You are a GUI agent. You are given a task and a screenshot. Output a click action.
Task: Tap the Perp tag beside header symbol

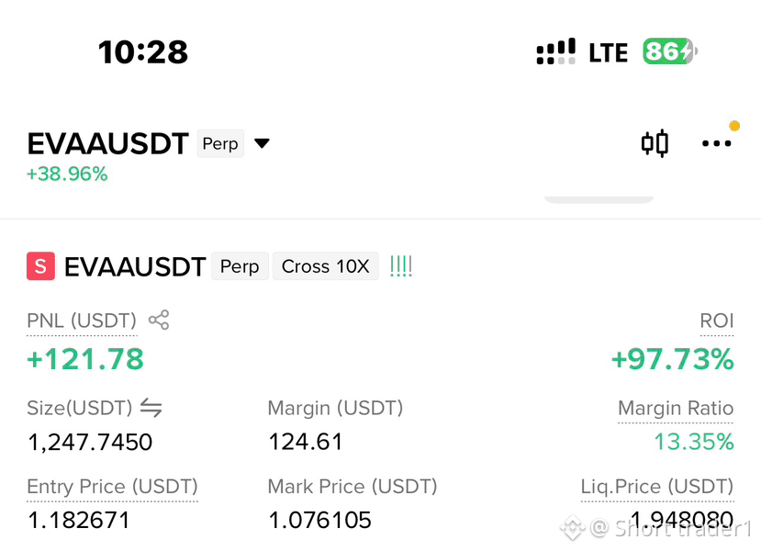(220, 143)
